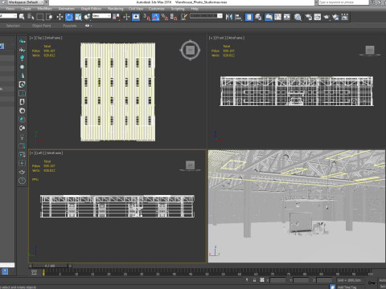This screenshot has height=289, width=386.
Task: Click the Open Mini Curve Editor icon
Action: [34, 272]
